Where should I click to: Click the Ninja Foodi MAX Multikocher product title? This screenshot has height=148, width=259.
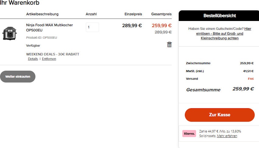coord(49,28)
